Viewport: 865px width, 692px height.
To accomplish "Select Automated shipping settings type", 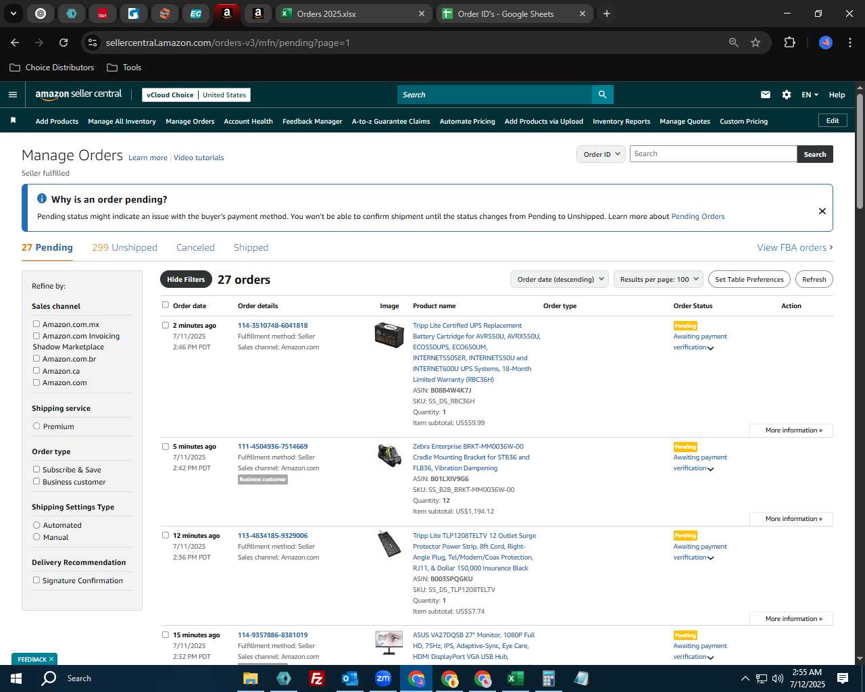I will (36, 524).
